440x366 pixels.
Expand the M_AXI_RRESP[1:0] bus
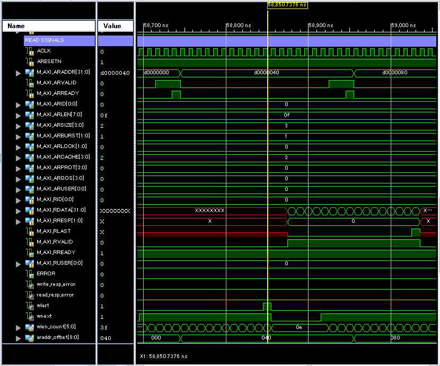pos(19,221)
